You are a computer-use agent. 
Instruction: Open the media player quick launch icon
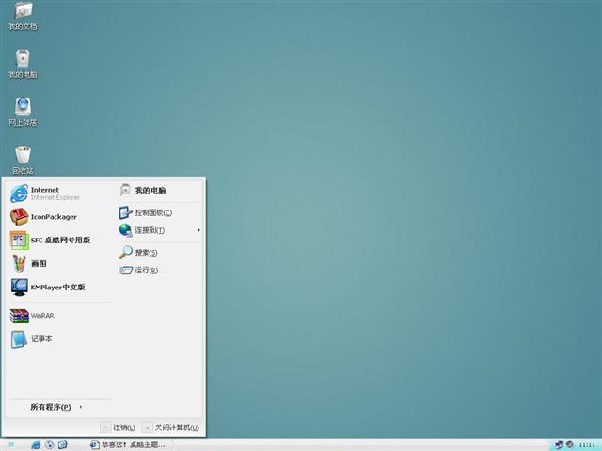click(x=49, y=444)
